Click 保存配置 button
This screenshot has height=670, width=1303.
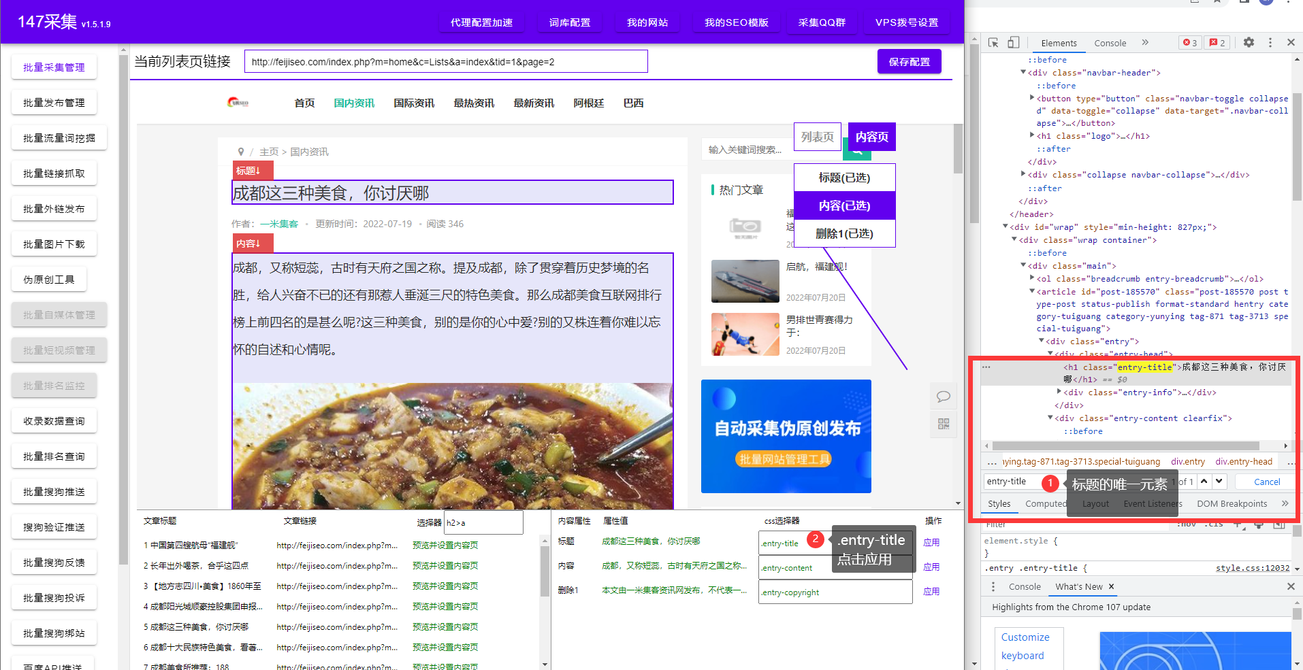(909, 61)
